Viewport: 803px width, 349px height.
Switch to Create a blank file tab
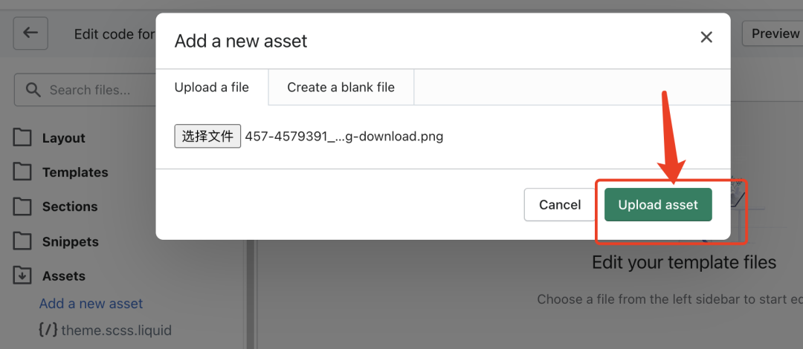pos(341,88)
